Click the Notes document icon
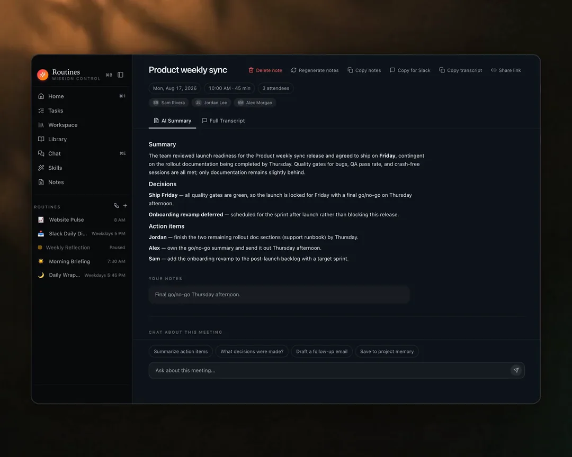 coord(41,182)
